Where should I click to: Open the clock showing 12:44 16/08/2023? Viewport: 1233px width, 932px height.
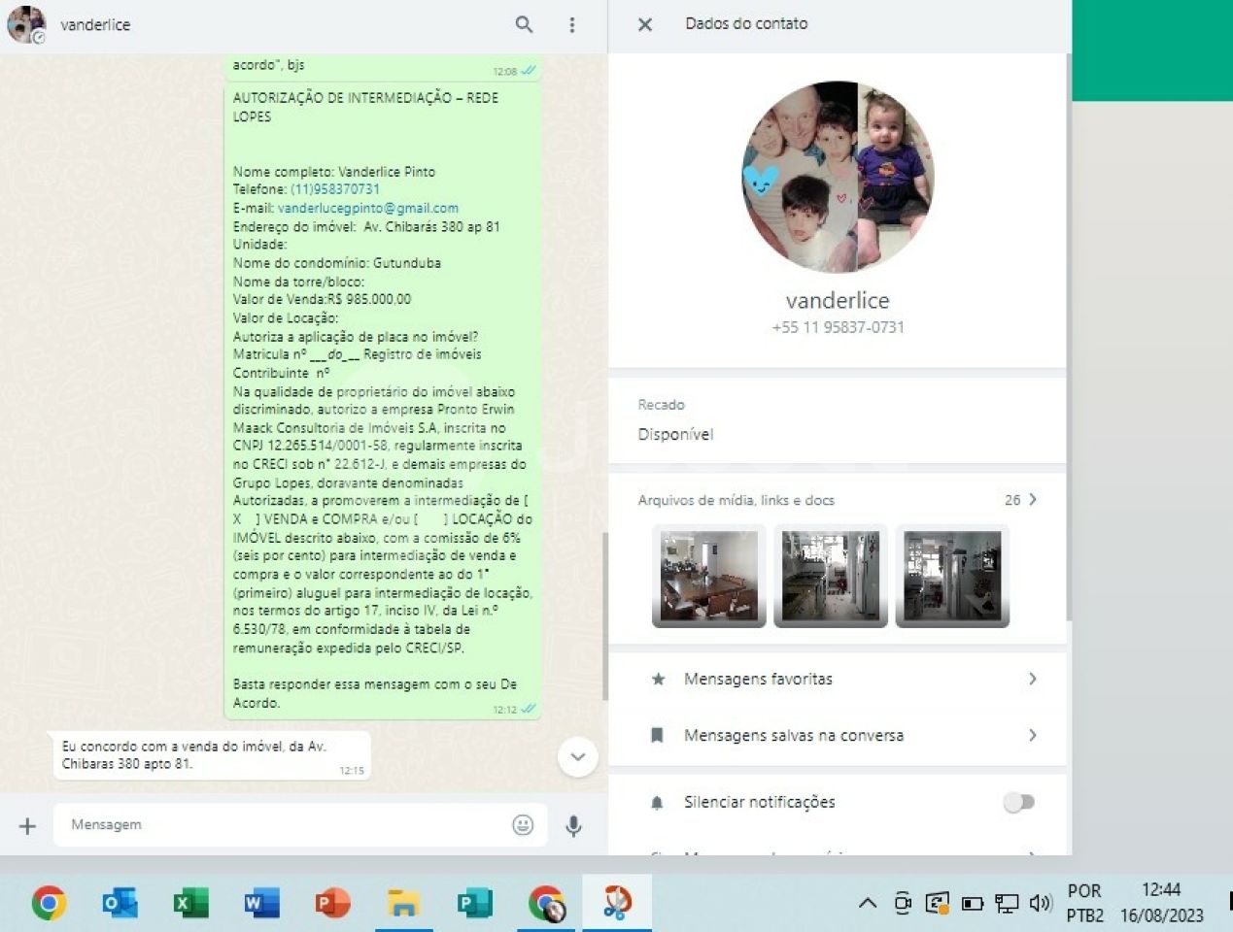tap(1161, 903)
